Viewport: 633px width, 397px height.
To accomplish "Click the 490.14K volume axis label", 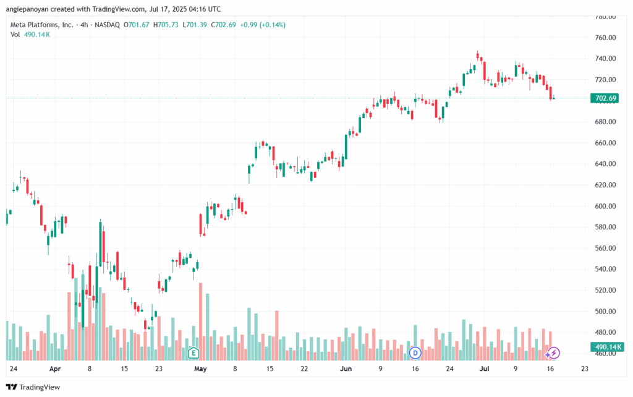I will (608, 347).
